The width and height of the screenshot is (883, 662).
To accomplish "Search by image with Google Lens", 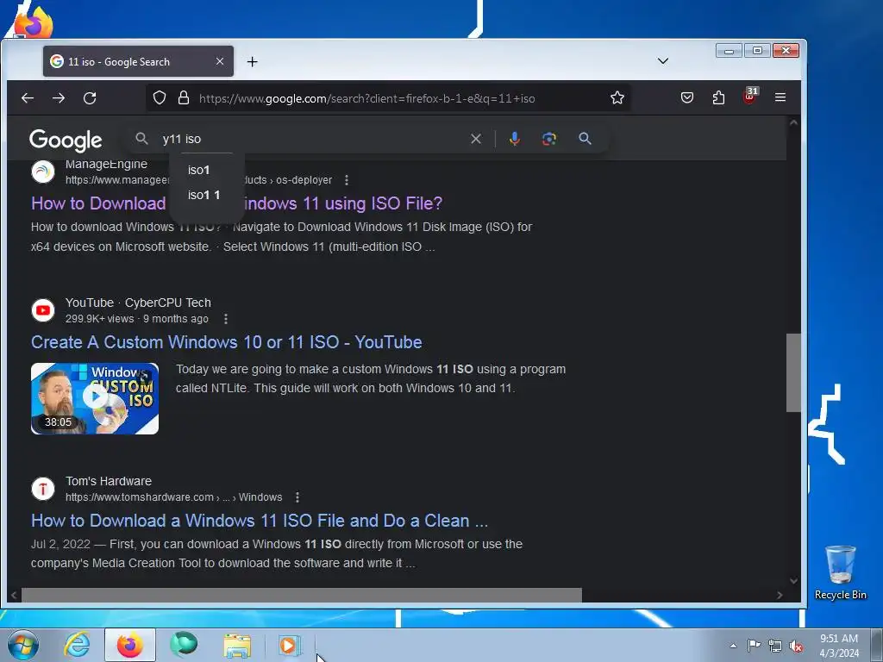I will pos(549,139).
